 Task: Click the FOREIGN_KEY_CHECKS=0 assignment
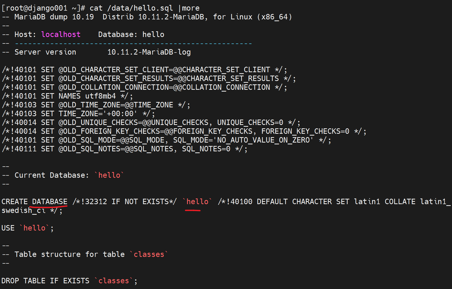click(x=305, y=131)
